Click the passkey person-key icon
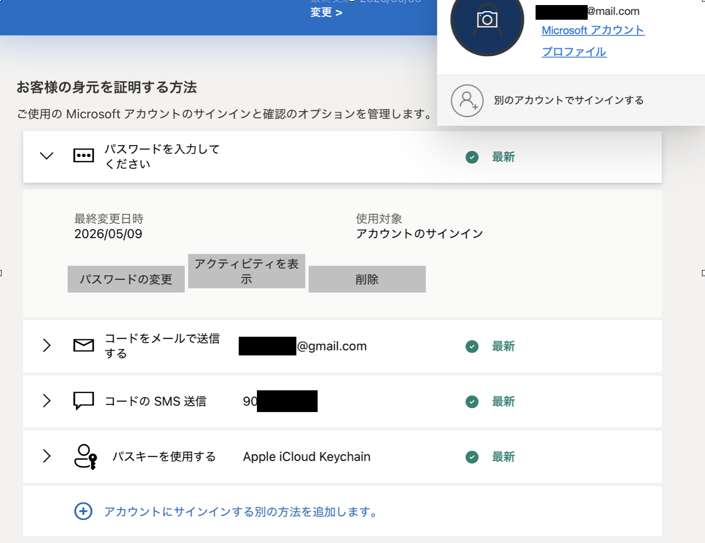The image size is (705, 543). pos(85,457)
